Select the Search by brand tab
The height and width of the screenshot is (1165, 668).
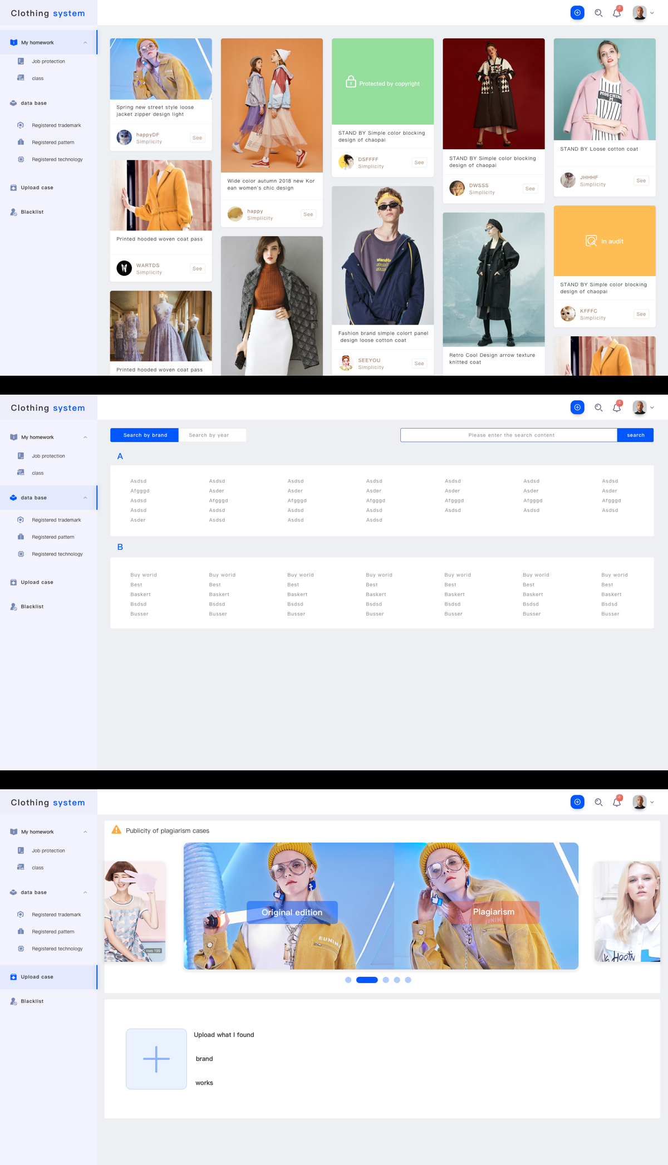[145, 435]
